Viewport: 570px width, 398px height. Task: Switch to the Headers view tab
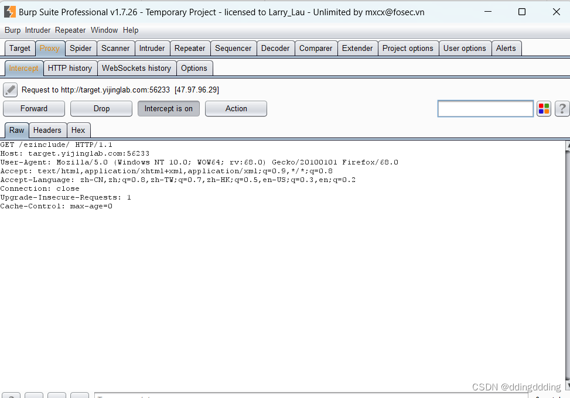point(47,130)
